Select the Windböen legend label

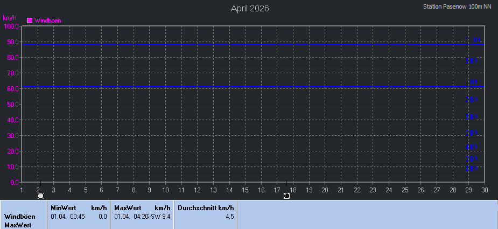coord(48,20)
